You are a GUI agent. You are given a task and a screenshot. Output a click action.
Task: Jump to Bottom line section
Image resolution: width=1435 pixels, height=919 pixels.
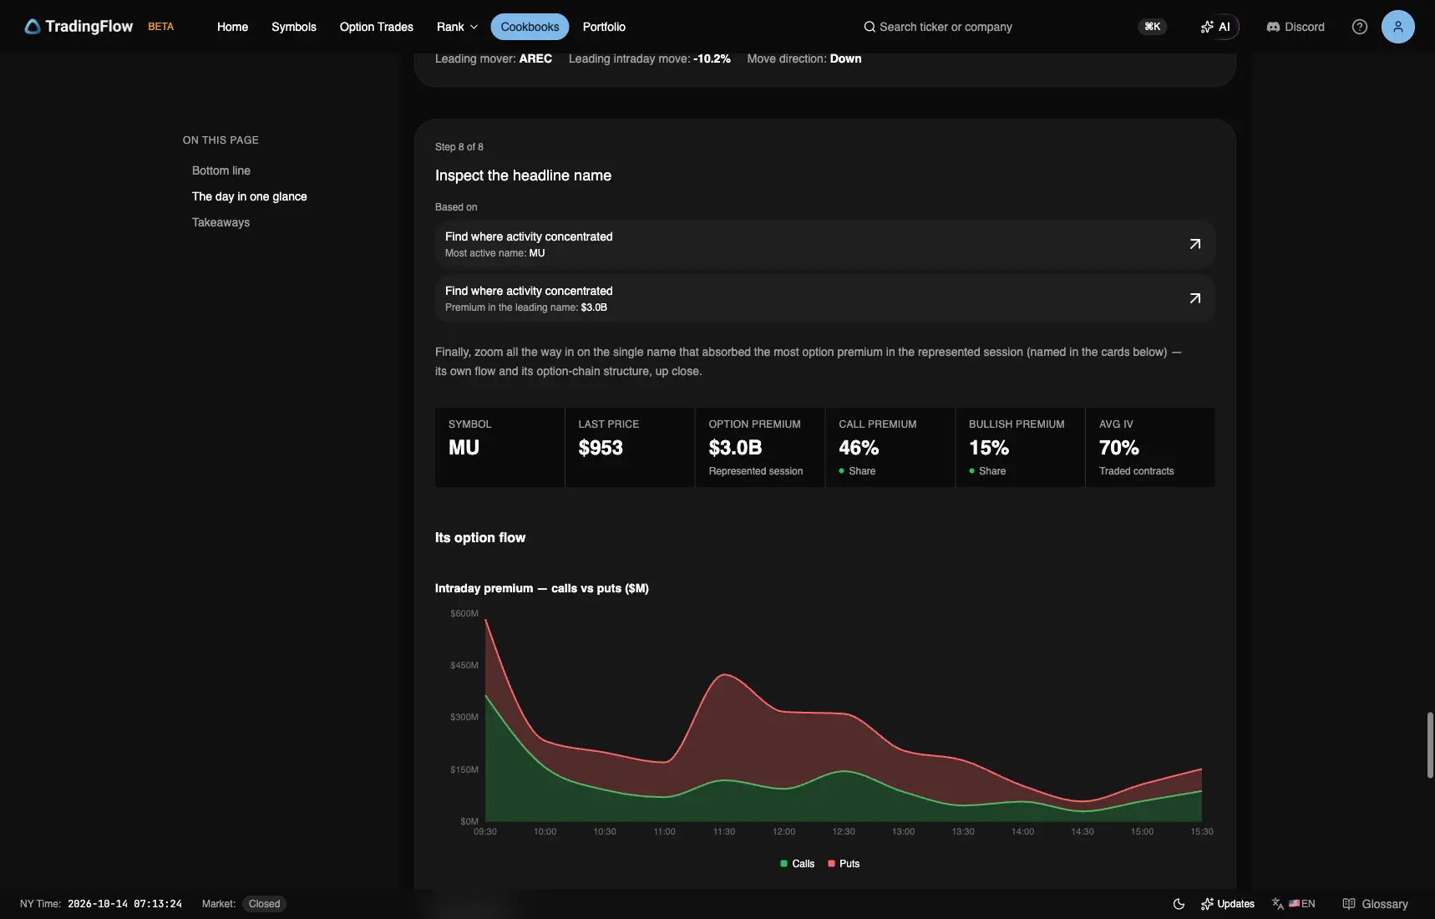(221, 170)
